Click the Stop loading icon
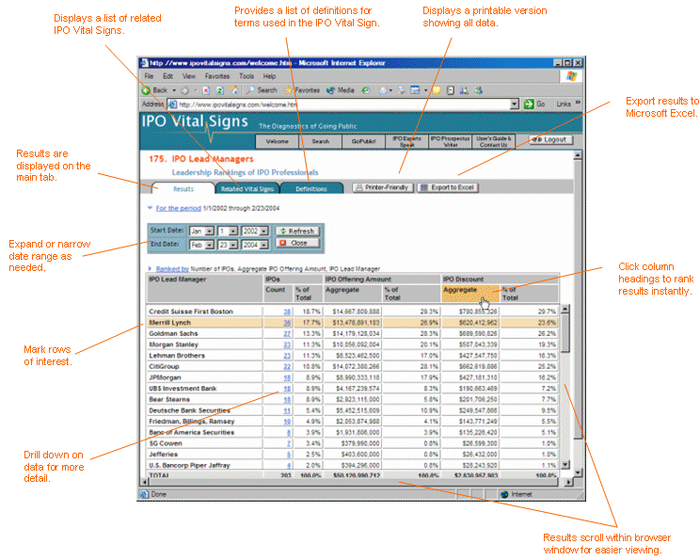 point(206,90)
